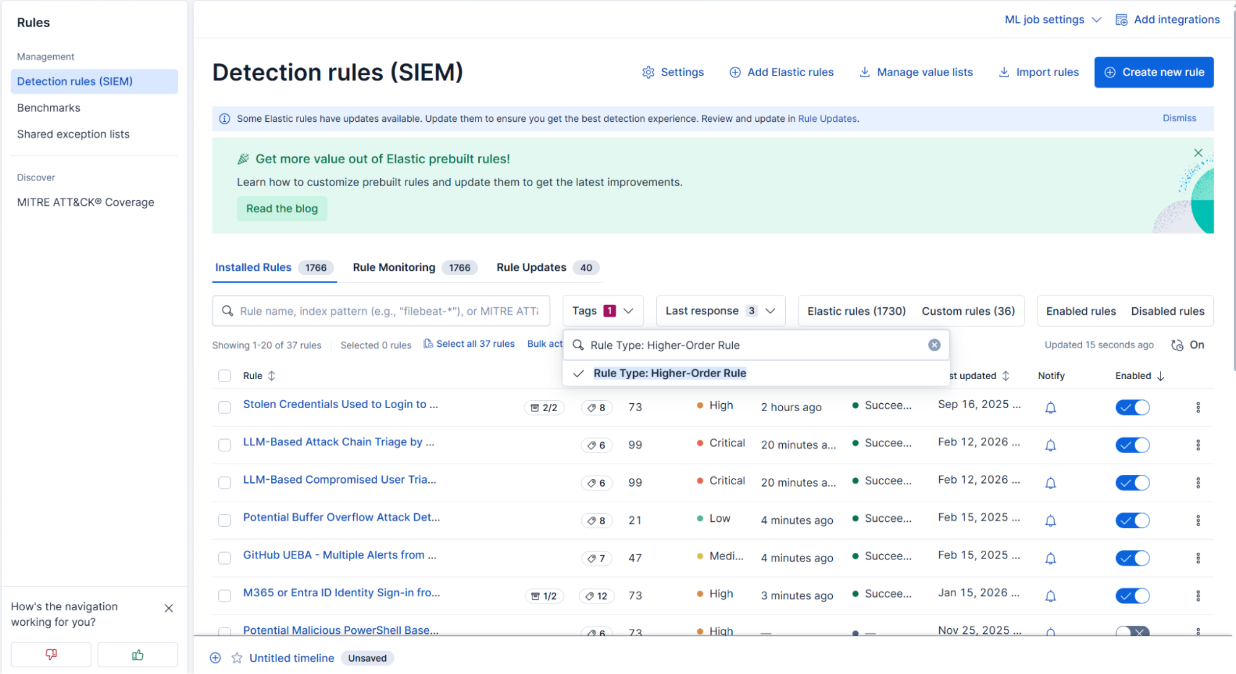Dismiss the rule updates notice
Viewport: 1236px width, 674px height.
click(x=1179, y=118)
